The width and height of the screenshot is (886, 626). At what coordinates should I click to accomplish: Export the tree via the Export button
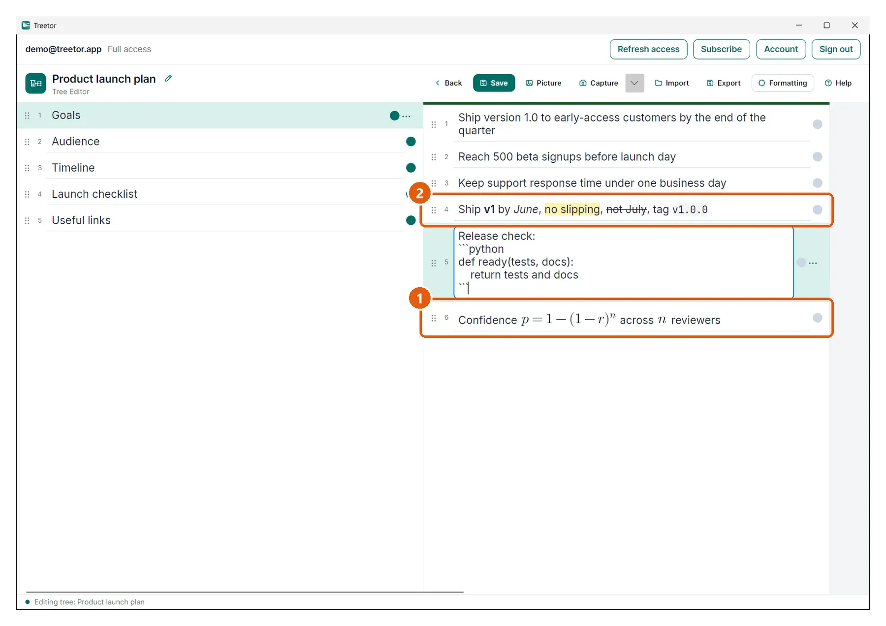(724, 83)
